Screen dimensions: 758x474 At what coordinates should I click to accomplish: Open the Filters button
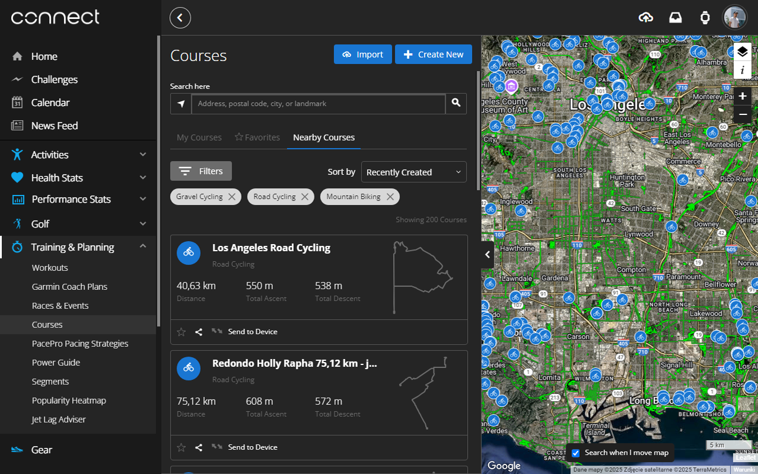click(x=201, y=171)
